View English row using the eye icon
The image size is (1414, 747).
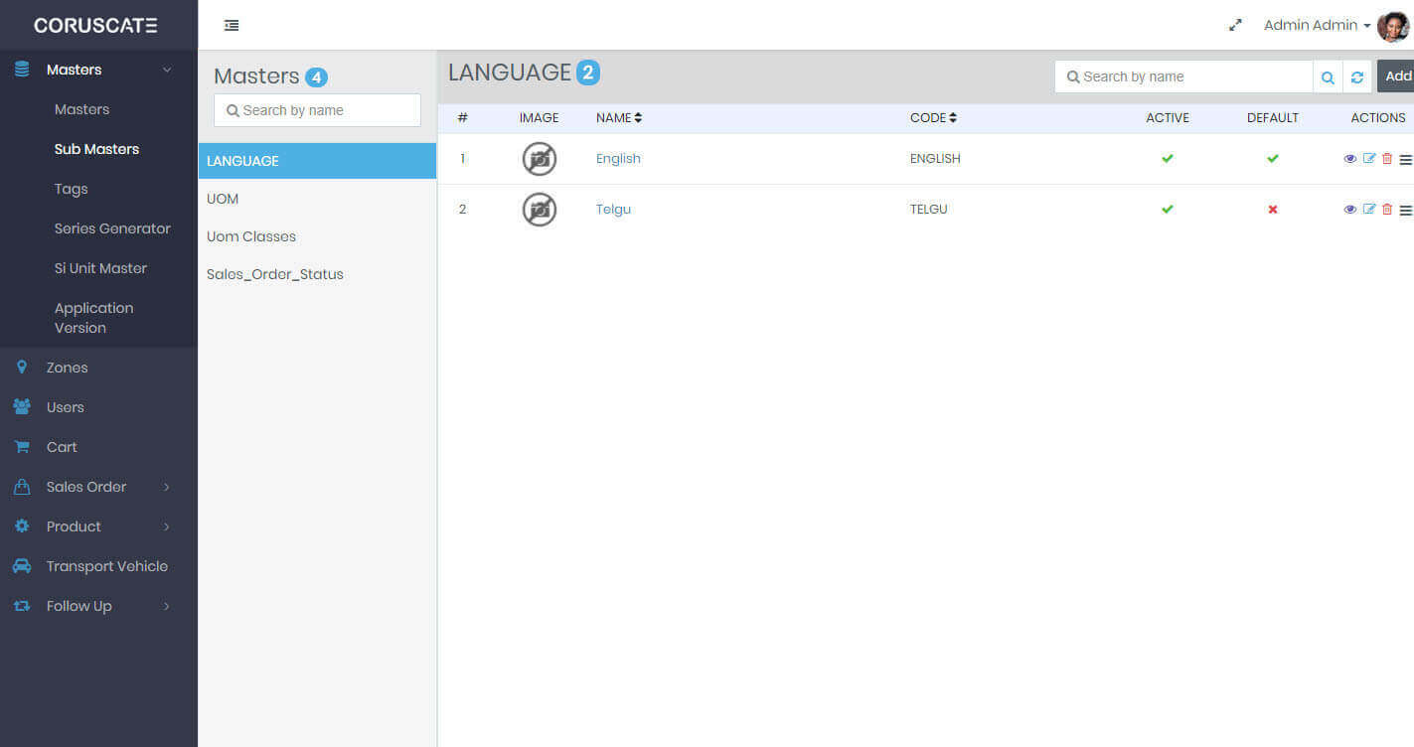point(1349,158)
